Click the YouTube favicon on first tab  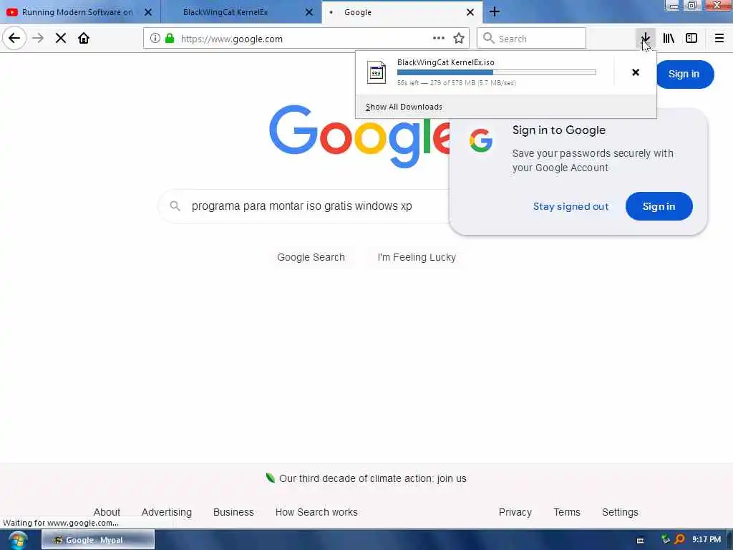12,12
